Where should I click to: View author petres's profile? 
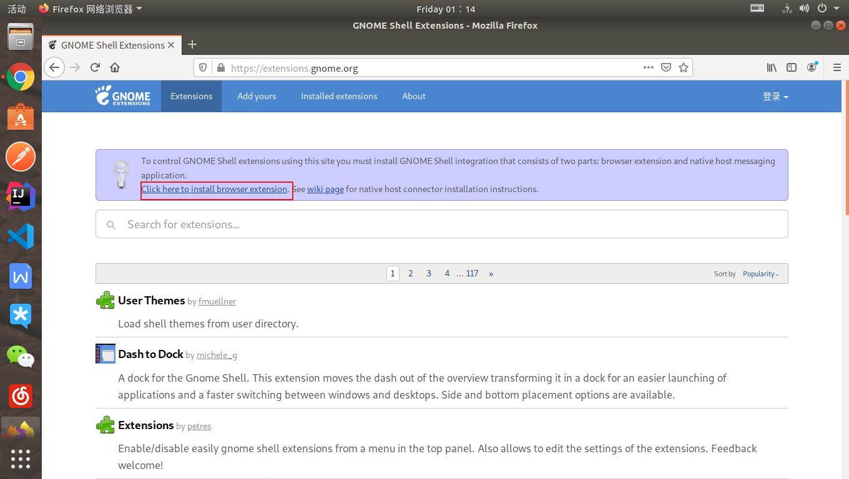pyautogui.click(x=199, y=427)
